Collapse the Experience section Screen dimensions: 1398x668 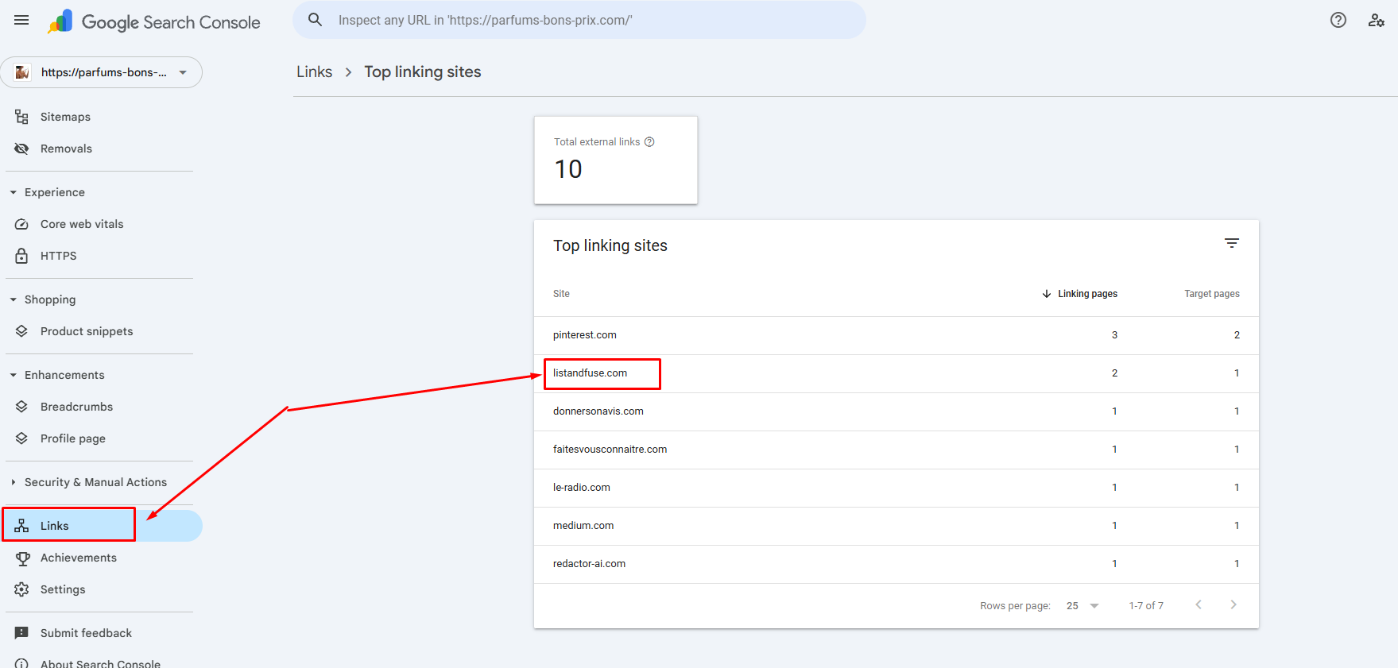pyautogui.click(x=14, y=192)
